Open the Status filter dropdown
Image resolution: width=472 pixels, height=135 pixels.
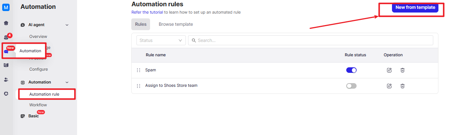[161, 40]
